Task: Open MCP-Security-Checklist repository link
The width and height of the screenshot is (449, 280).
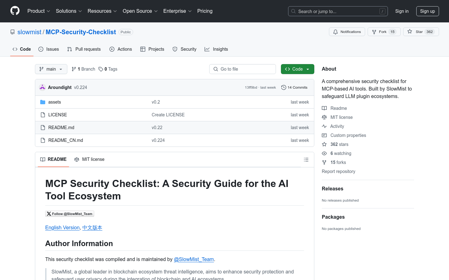Action: pos(81,32)
